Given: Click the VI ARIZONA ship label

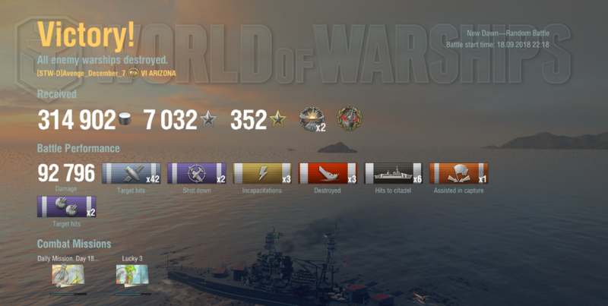Looking at the screenshot, I should (x=158, y=73).
